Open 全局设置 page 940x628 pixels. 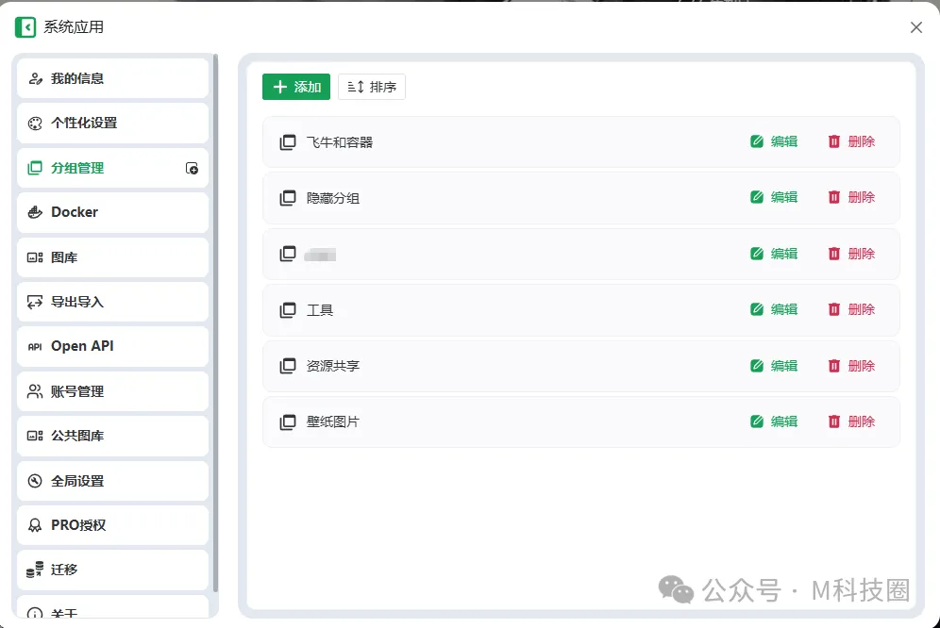112,481
